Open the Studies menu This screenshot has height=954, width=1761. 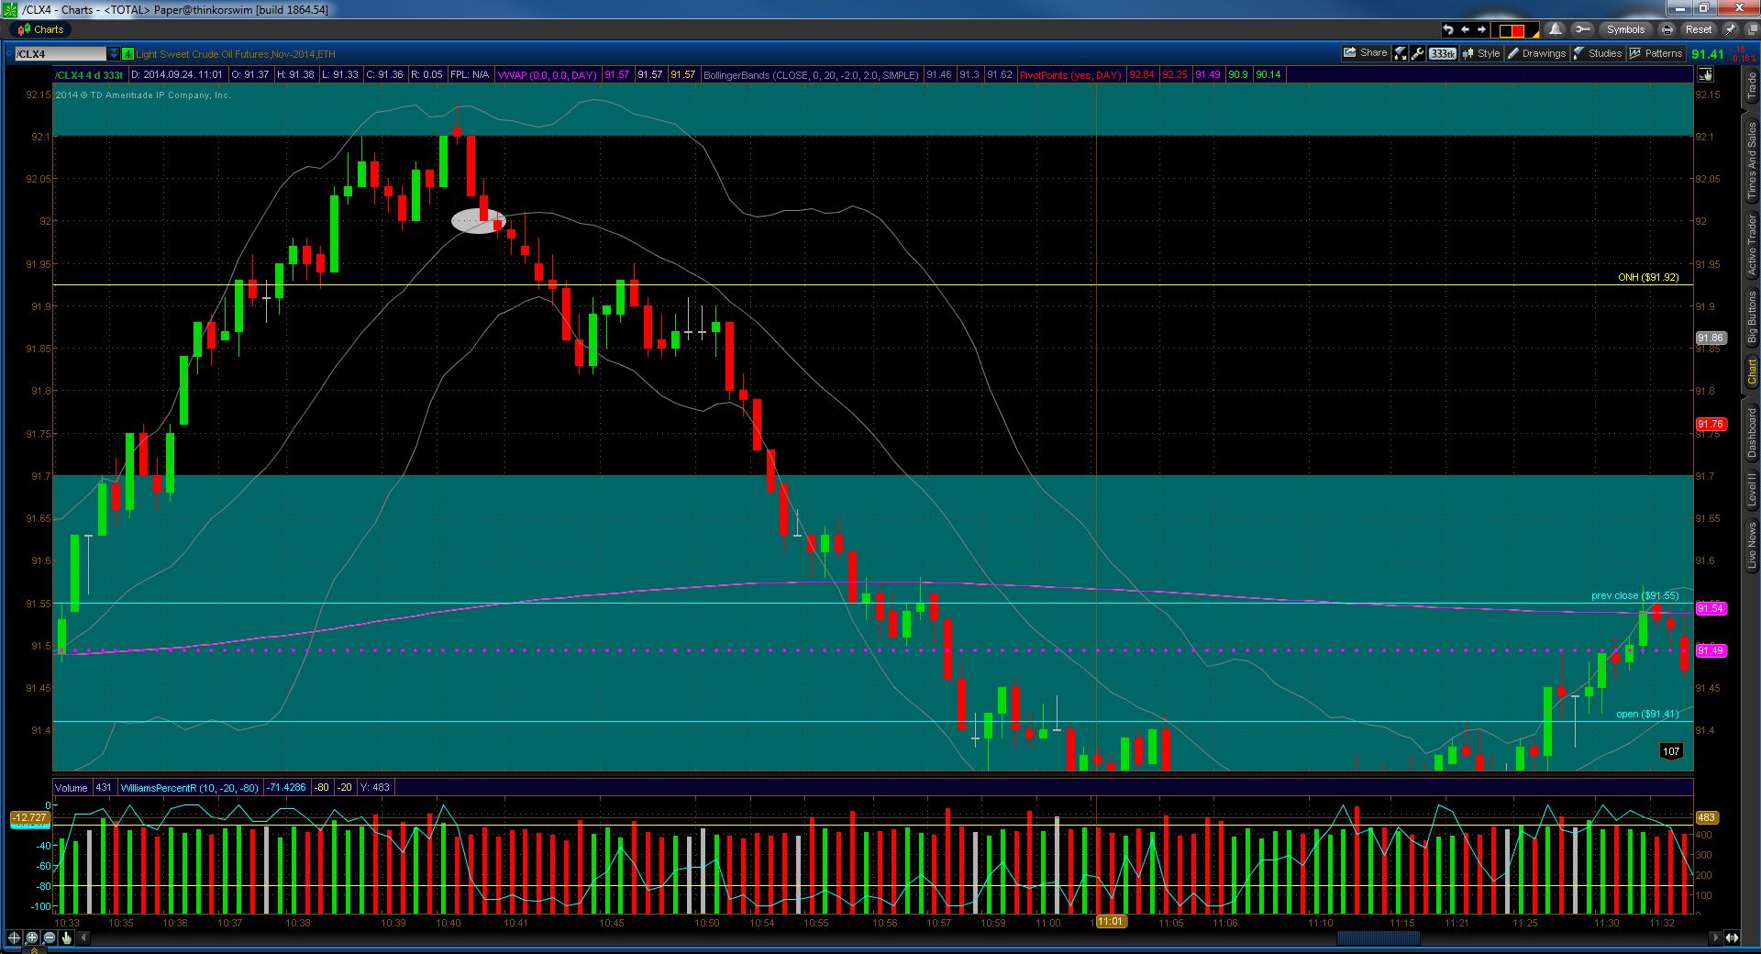tap(1598, 53)
